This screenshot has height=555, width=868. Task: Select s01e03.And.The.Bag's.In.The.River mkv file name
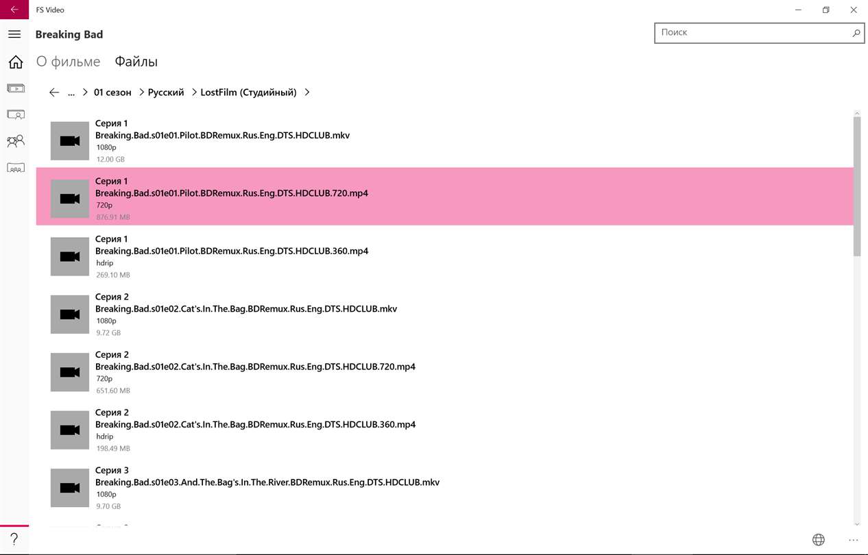[267, 482]
